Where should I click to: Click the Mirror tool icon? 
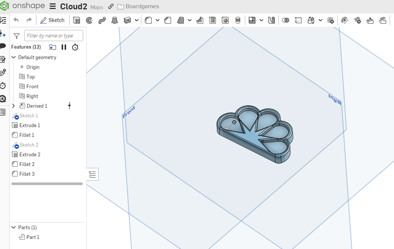(272, 20)
